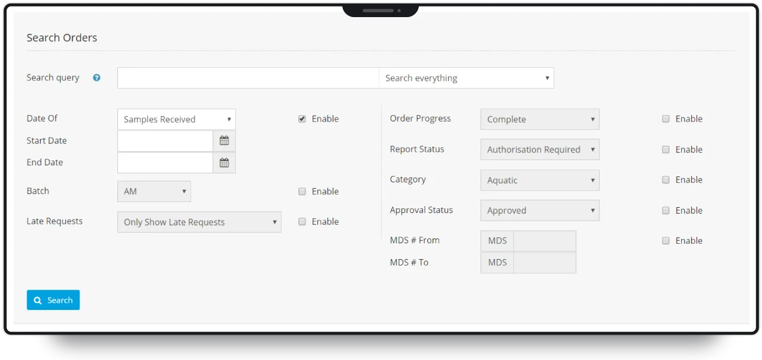Enable the Category filter checkbox

666,179
